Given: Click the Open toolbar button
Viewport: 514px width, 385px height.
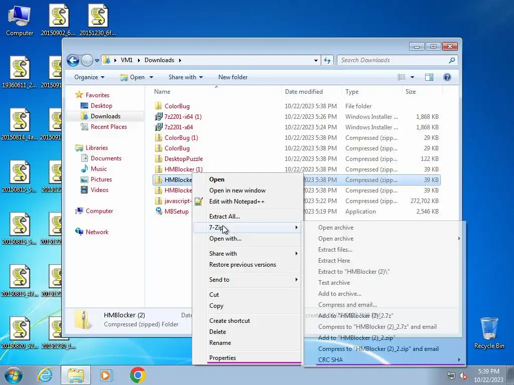Looking at the screenshot, I should point(133,77).
